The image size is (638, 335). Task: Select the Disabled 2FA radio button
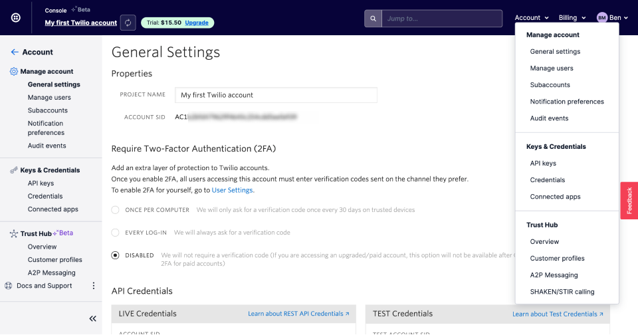[115, 256]
